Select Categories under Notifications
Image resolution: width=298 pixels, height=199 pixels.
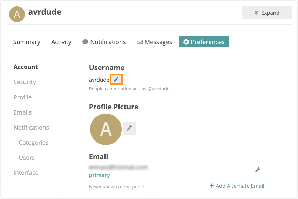click(34, 143)
